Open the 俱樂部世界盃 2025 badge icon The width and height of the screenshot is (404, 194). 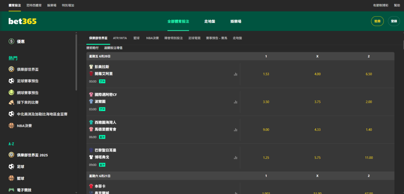point(11,155)
